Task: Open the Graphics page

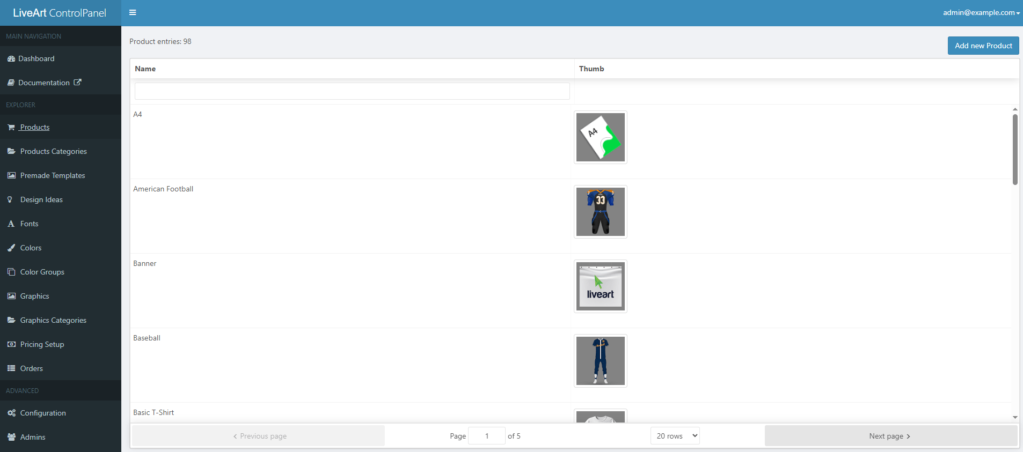Action: (61, 296)
